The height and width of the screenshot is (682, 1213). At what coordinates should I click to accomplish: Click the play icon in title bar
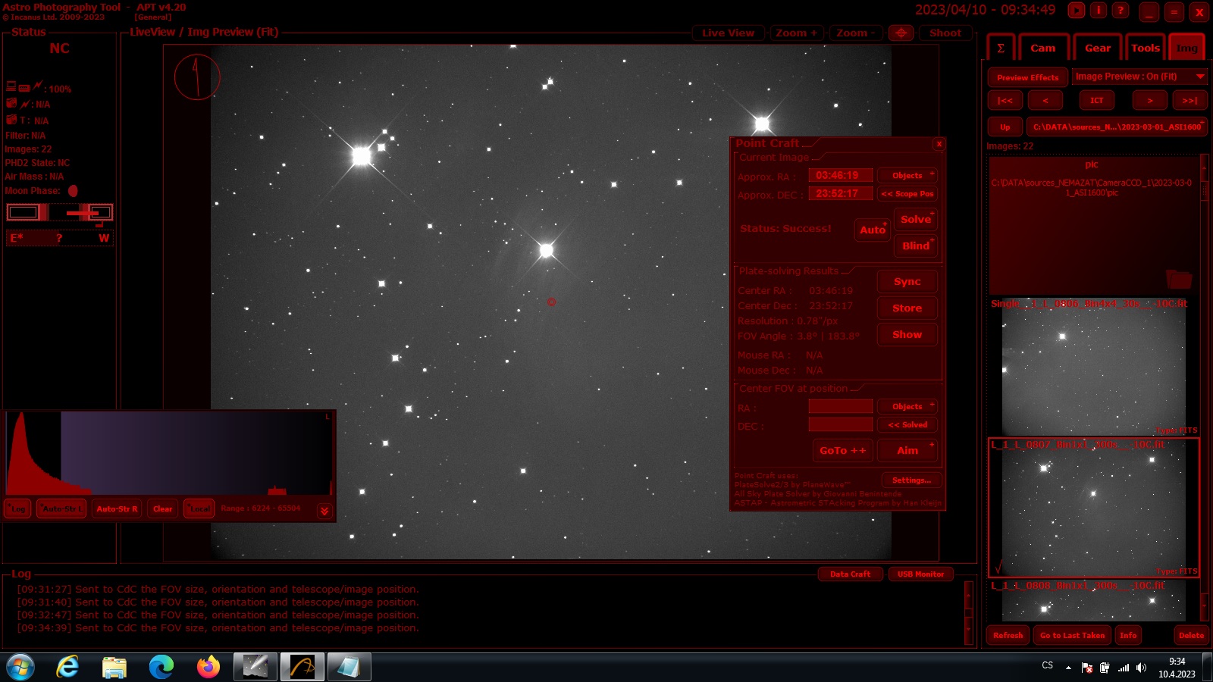click(x=1077, y=11)
